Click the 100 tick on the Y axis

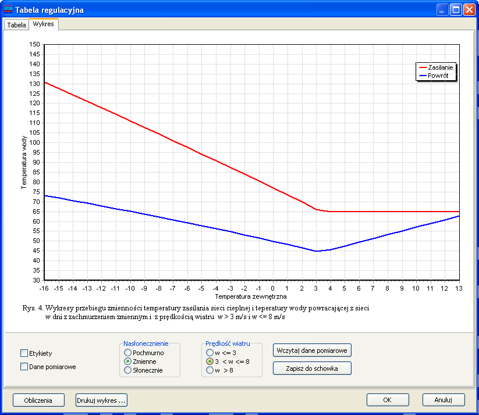coord(34,142)
